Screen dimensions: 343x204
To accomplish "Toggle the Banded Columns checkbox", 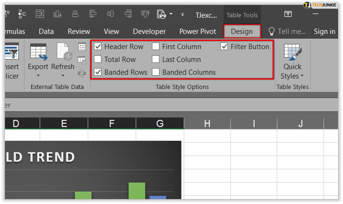I will tap(156, 72).
